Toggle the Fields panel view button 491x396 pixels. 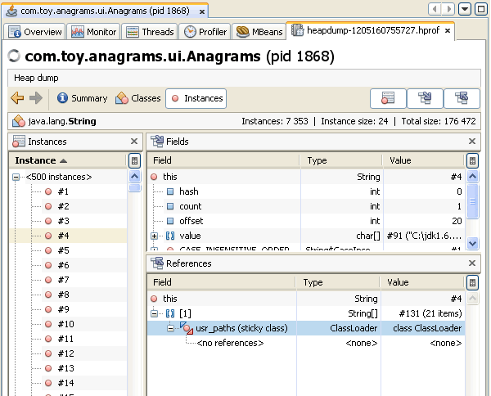[425, 99]
